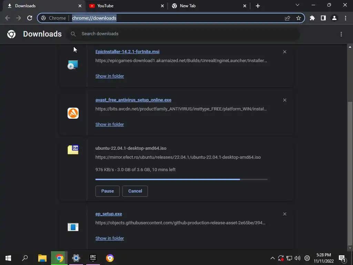Click the Chrome icon in the taskbar
This screenshot has width=353, height=265.
[x=59, y=258]
